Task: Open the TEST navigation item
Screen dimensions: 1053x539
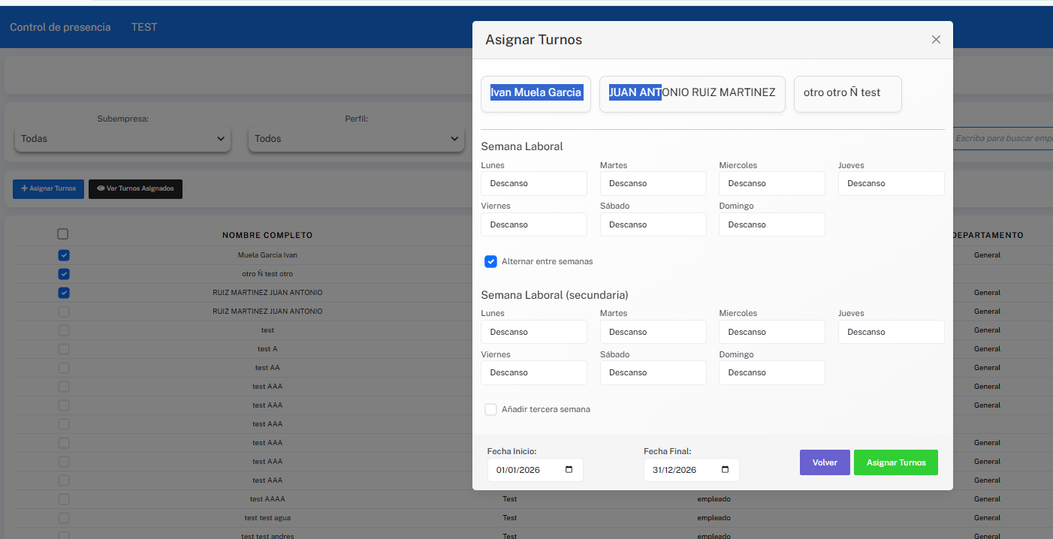Action: point(144,27)
